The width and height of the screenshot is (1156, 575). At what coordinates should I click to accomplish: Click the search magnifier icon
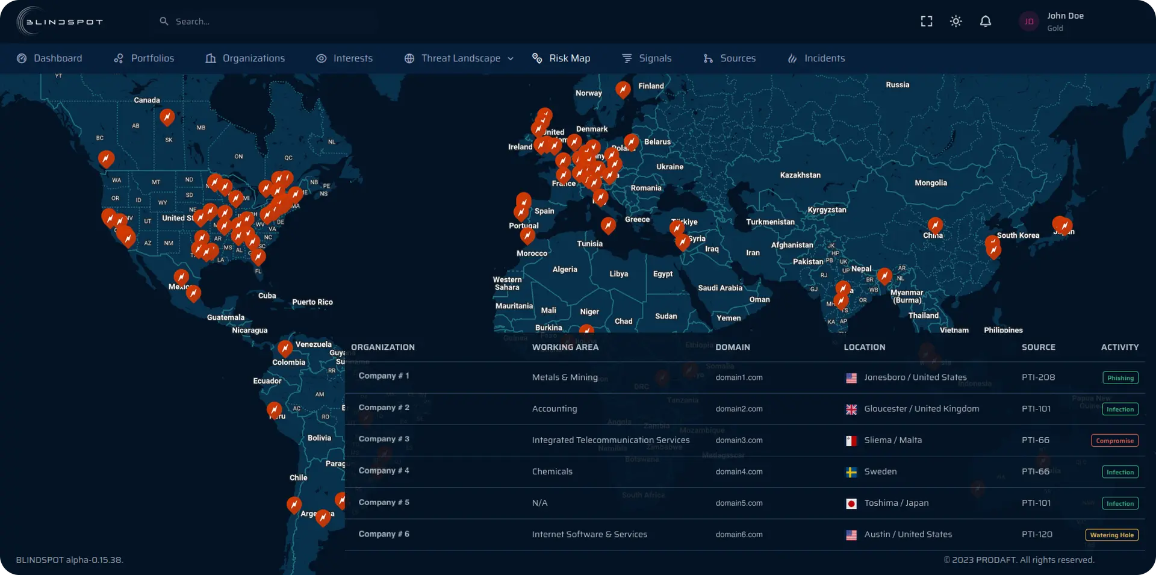point(164,21)
